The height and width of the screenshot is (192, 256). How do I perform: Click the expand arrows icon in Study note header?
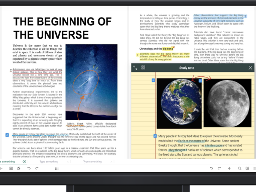tap(135, 68)
